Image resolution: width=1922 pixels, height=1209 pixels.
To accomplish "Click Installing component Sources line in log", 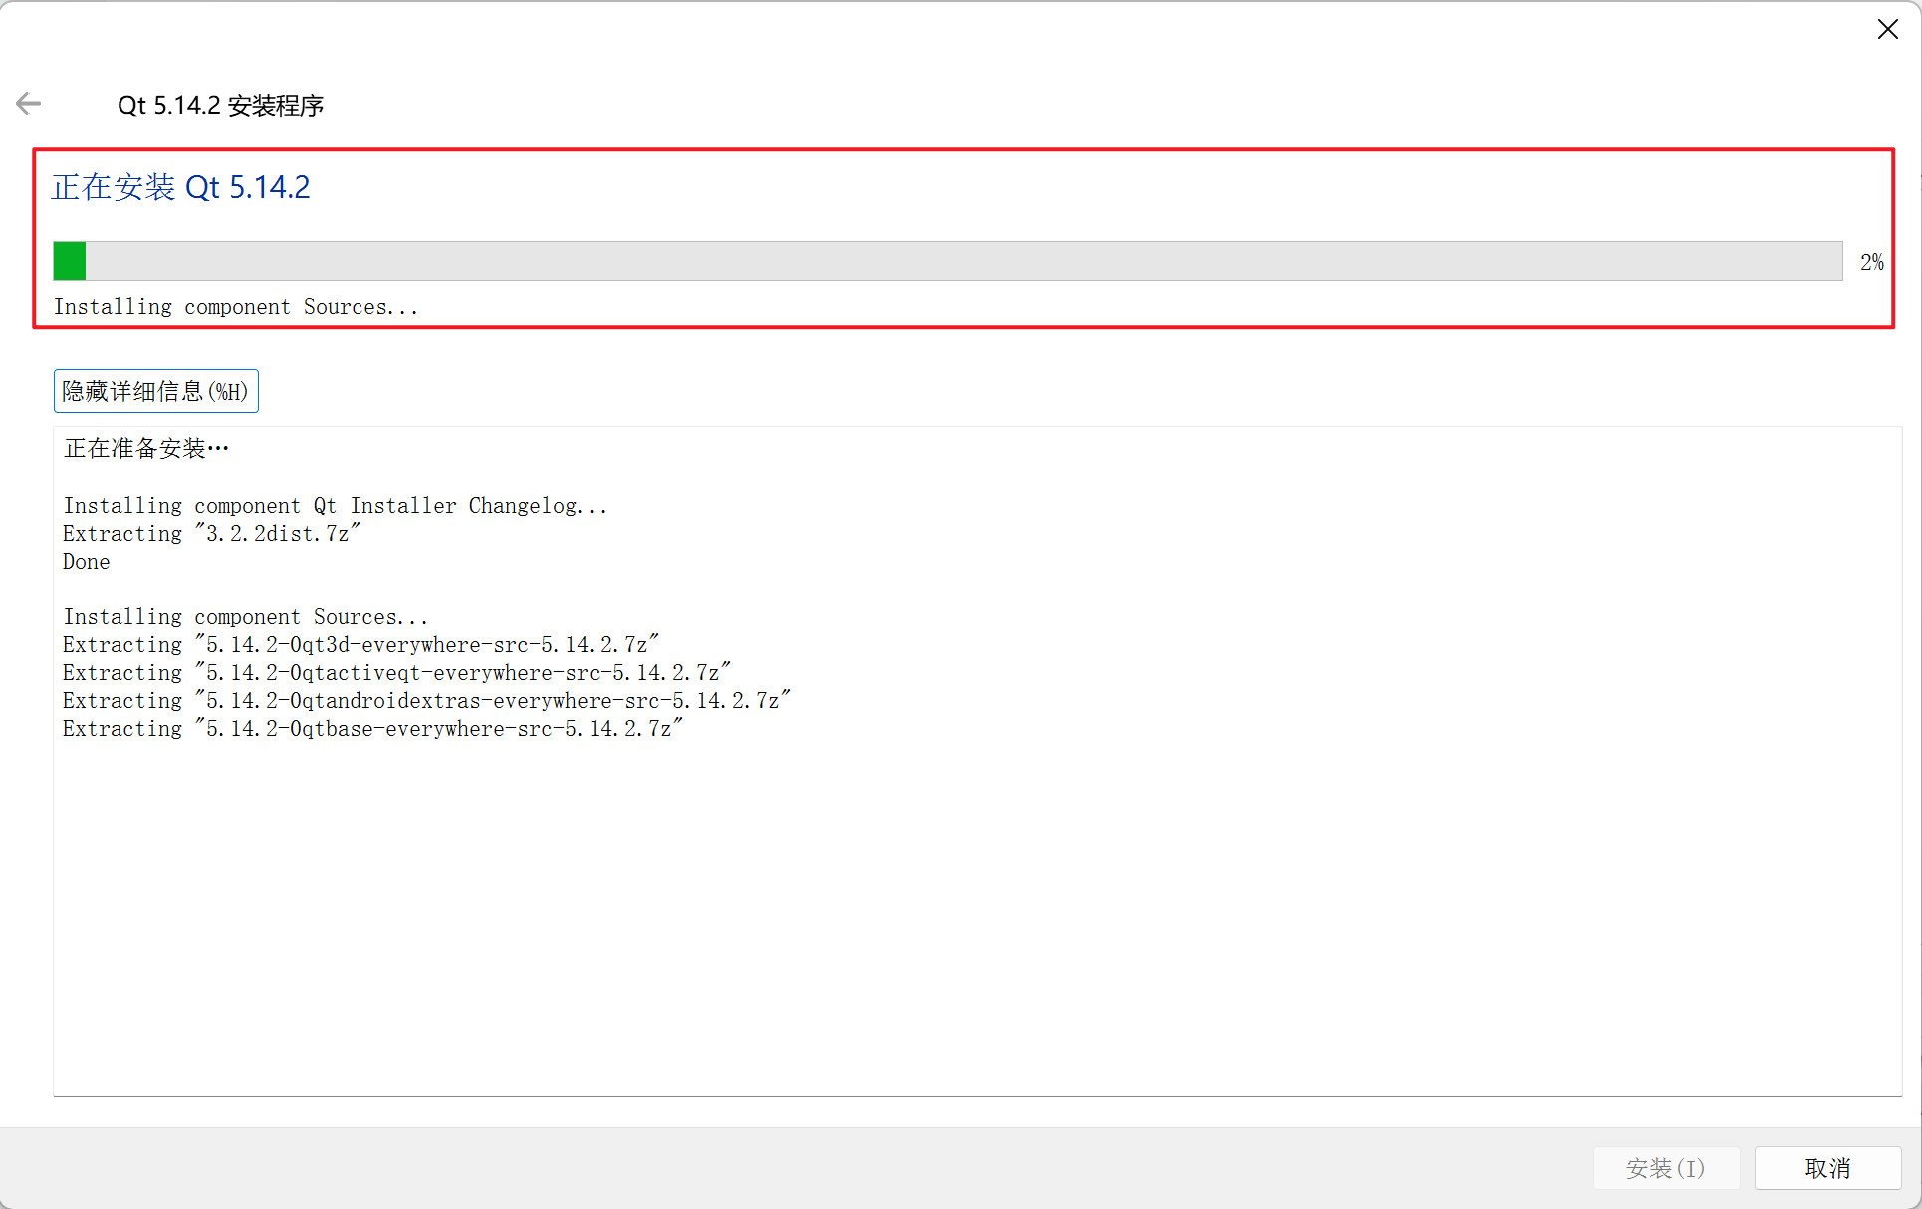I will pyautogui.click(x=246, y=617).
